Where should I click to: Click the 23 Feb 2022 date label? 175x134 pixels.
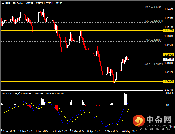click(60, 131)
